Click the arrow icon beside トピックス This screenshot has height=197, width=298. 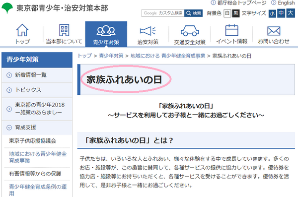9,90
